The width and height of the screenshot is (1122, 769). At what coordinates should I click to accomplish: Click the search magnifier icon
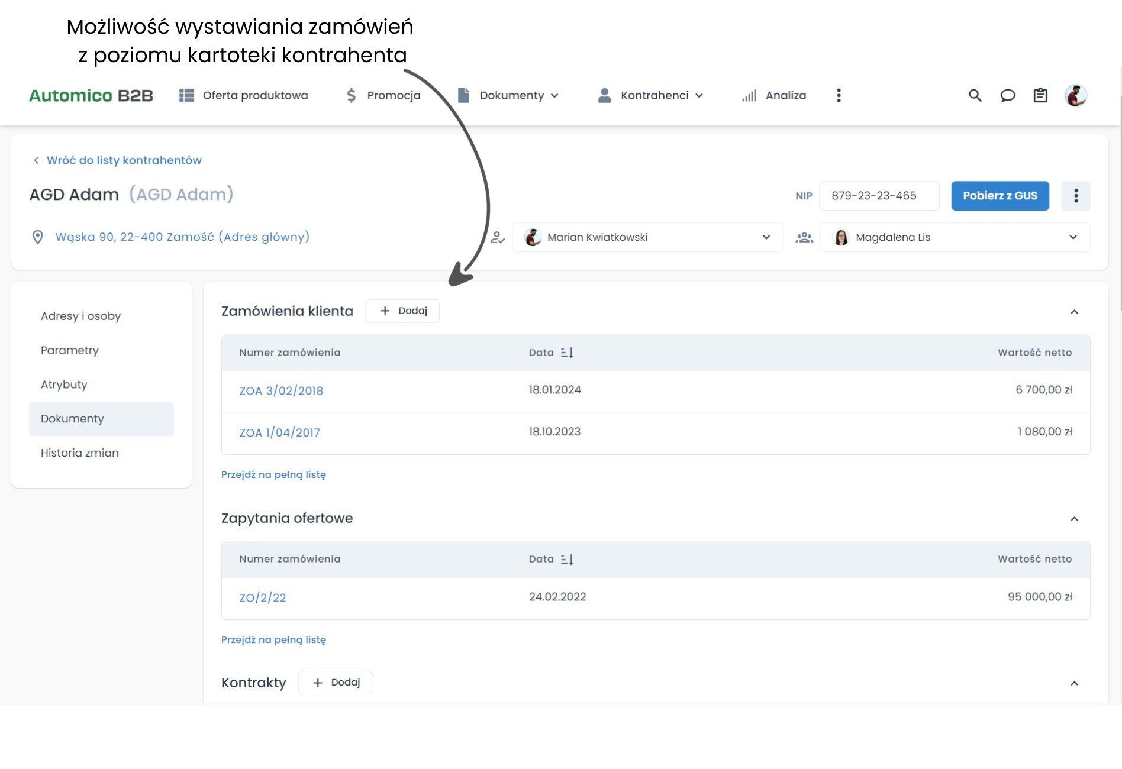point(975,95)
